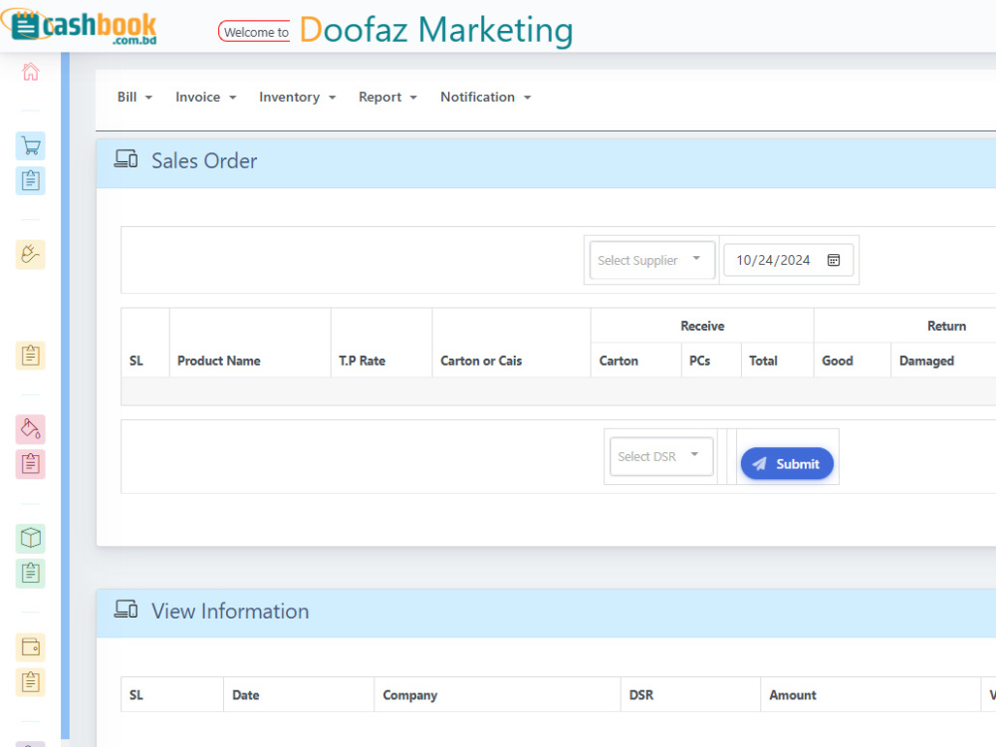Click the blue Submit button
The height and width of the screenshot is (747, 996).
tap(787, 464)
